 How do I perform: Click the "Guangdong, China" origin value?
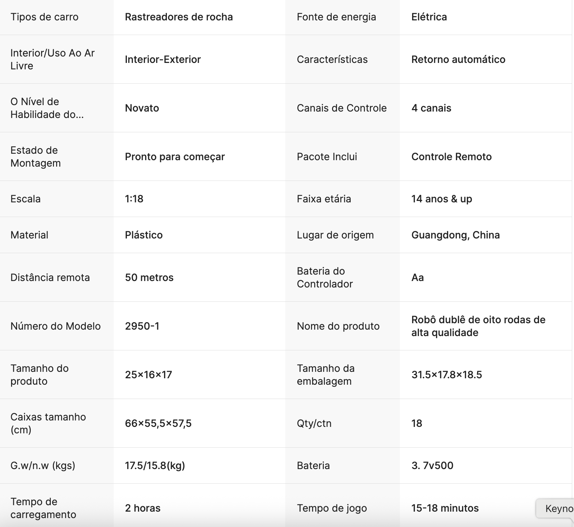point(455,235)
